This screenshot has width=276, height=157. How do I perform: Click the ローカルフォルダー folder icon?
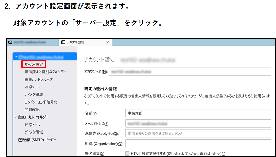(x=20, y=117)
